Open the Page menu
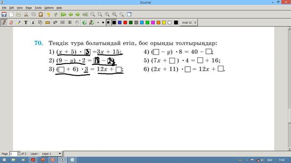The height and width of the screenshot is (163, 291). pos(29,8)
